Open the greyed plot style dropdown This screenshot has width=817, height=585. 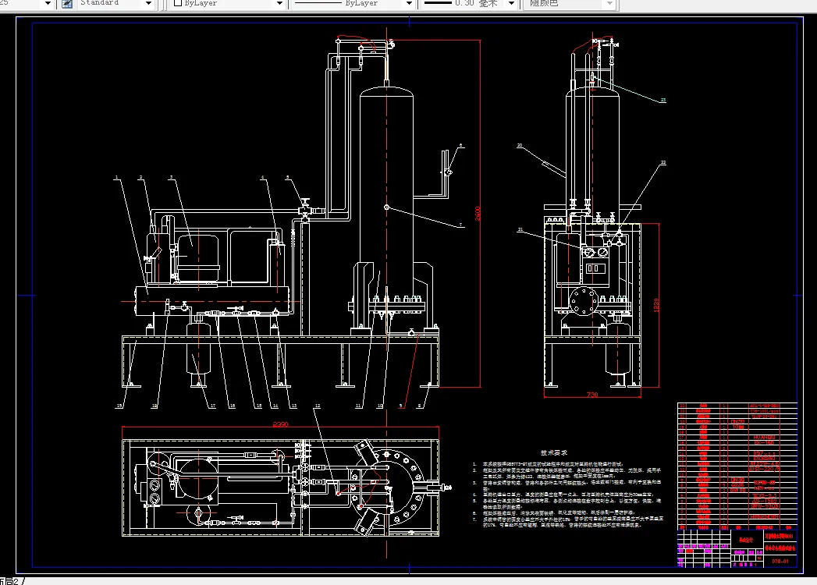(x=609, y=4)
